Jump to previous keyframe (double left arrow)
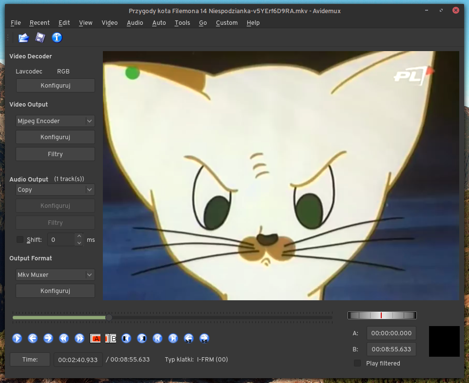Screen dimensions: 469x383 pyautogui.click(x=64, y=338)
